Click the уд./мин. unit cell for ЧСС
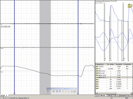The height and width of the screenshot is (99, 133). coord(111,69)
